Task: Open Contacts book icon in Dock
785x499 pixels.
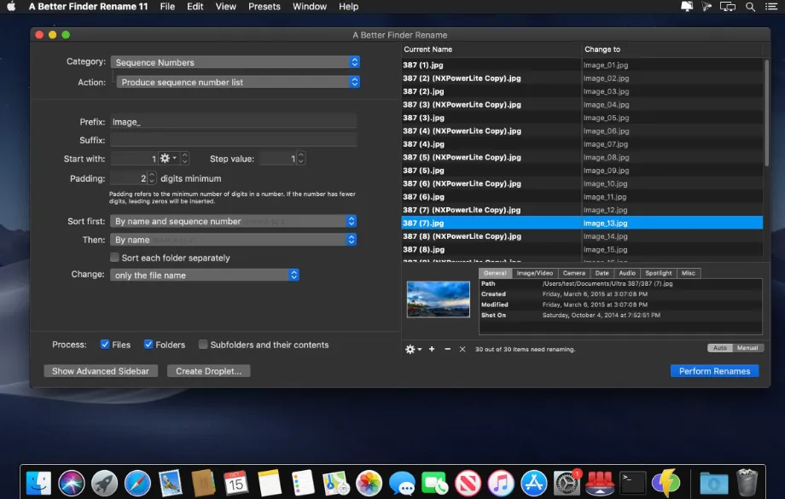Action: tap(203, 484)
